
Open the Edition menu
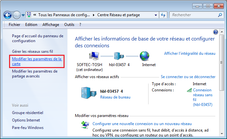(31, 25)
